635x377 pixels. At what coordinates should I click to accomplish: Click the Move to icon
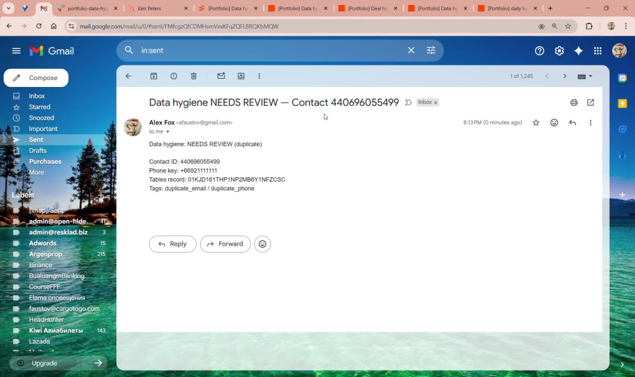[x=241, y=76]
